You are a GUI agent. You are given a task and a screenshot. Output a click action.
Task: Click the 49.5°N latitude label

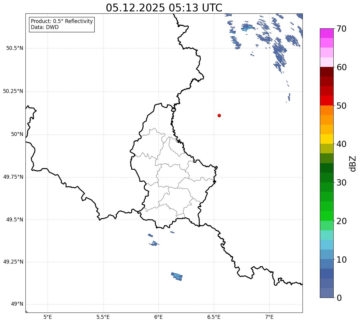15,220
